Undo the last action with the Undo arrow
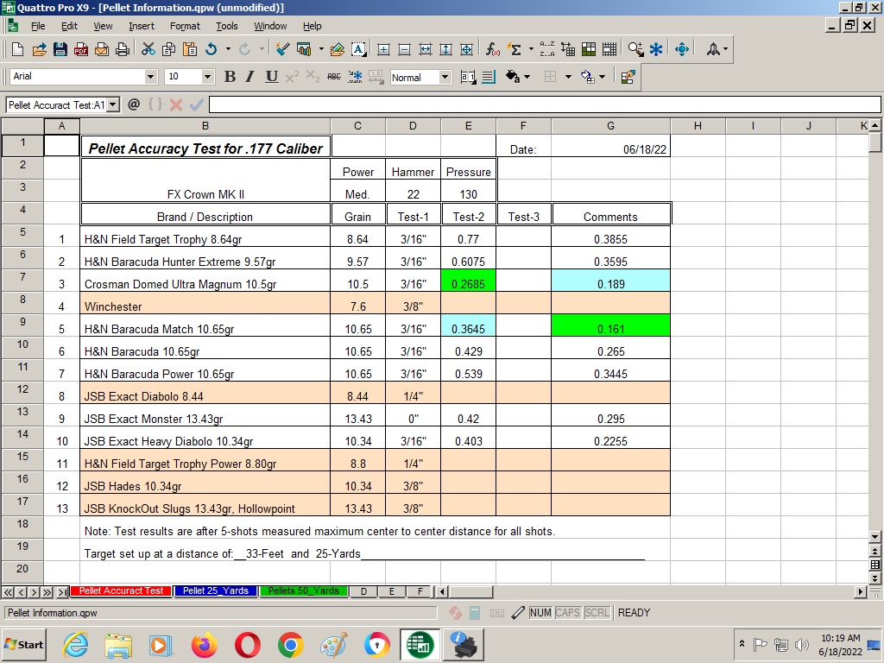 pos(212,49)
